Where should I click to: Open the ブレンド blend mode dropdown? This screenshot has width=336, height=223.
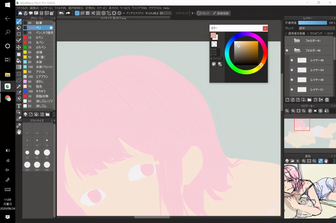317,28
